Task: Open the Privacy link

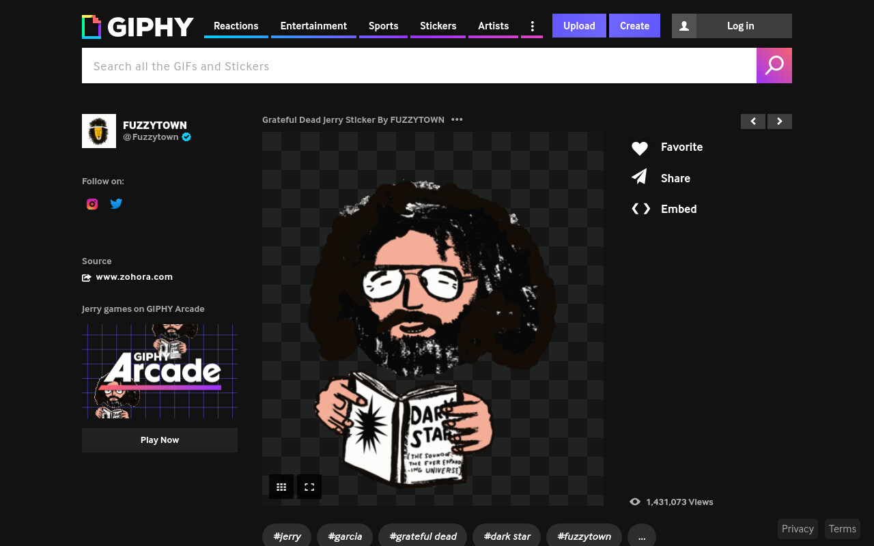Action: pos(798,529)
